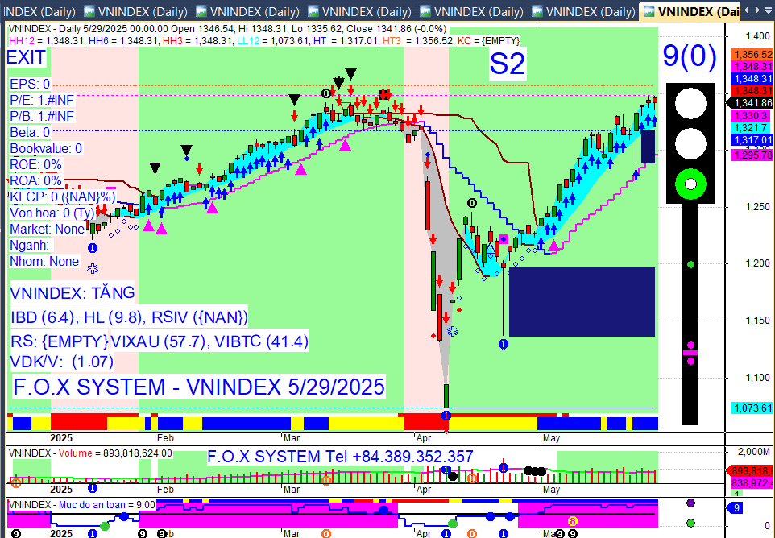Click the 'VIXAU (57.7), VIBTC (41.4)' line
This screenshot has height=538, width=775.
[209, 341]
